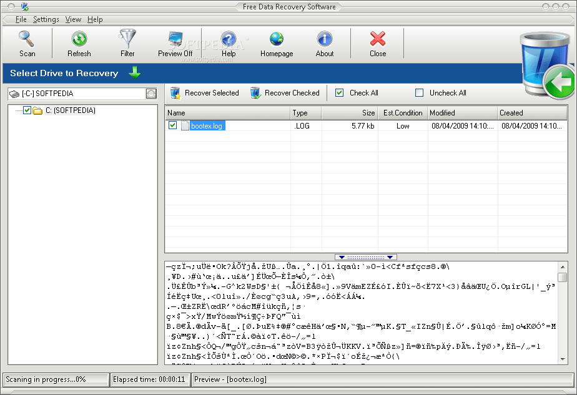Recover Selected files
Screen dimensions: 577x395
click(x=205, y=93)
